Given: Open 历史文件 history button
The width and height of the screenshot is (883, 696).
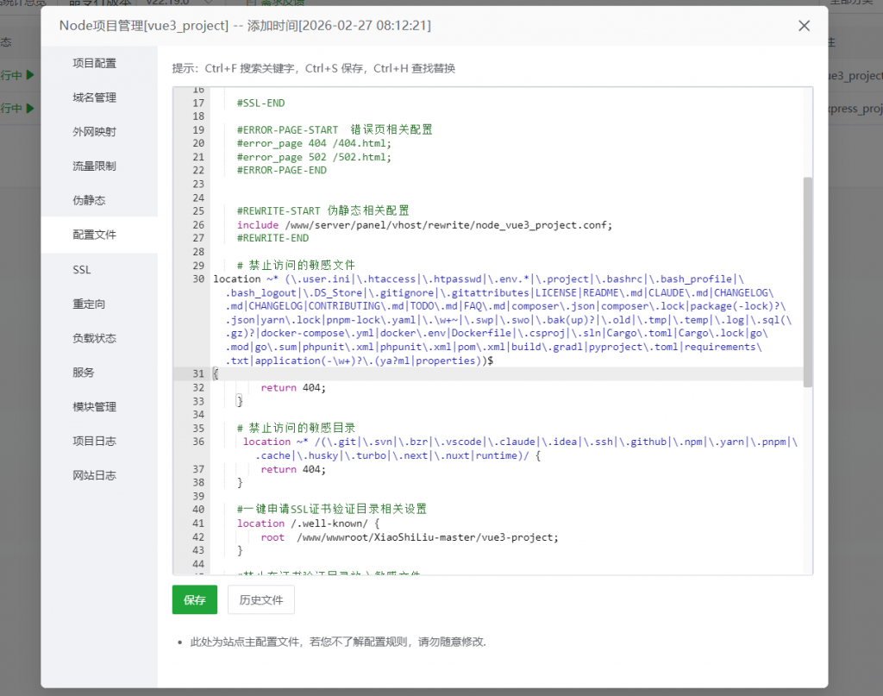Looking at the screenshot, I should tap(260, 599).
